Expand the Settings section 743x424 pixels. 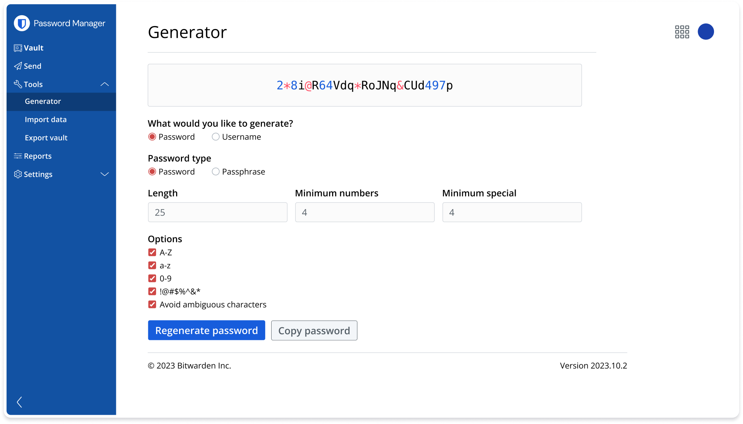tap(104, 174)
